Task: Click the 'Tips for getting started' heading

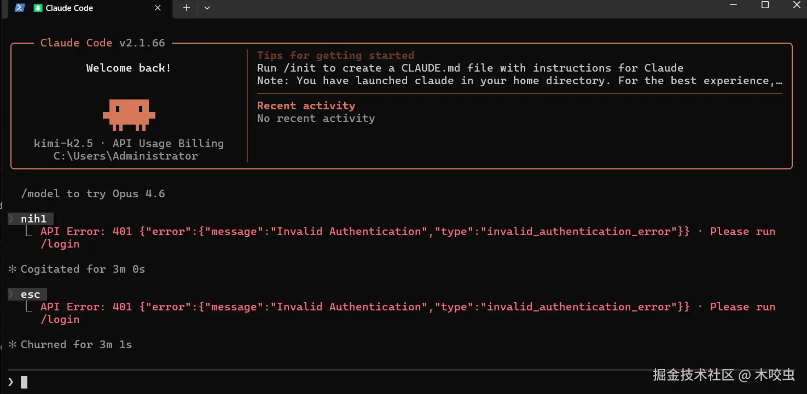Action: pyautogui.click(x=335, y=55)
